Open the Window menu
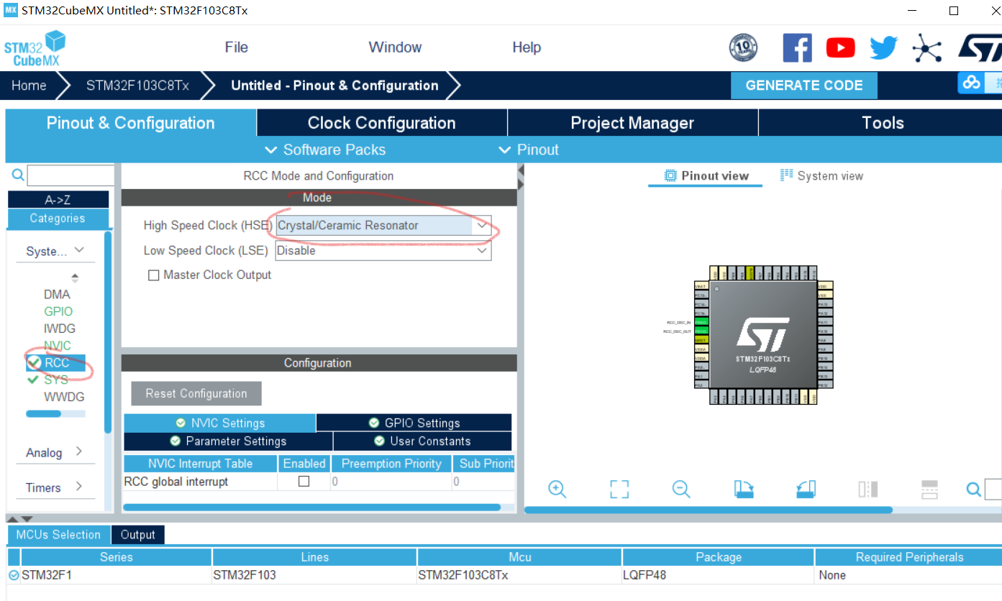Screen dimensions: 1002x601 pyautogui.click(x=394, y=47)
